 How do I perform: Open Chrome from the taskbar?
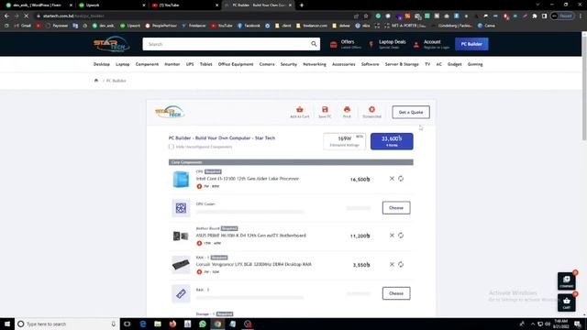click(x=217, y=324)
